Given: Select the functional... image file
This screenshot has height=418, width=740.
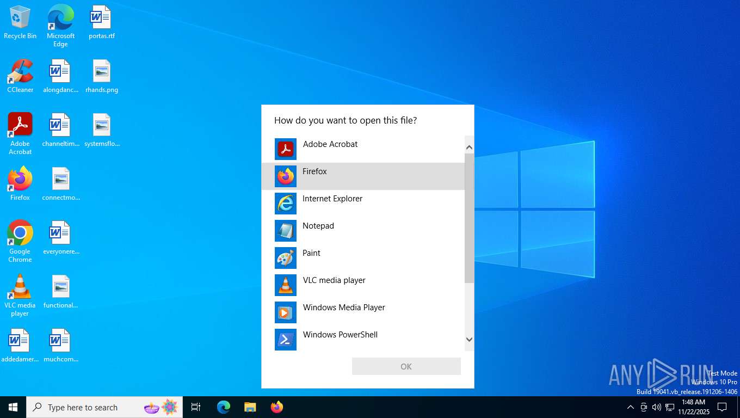Looking at the screenshot, I should (60, 292).
